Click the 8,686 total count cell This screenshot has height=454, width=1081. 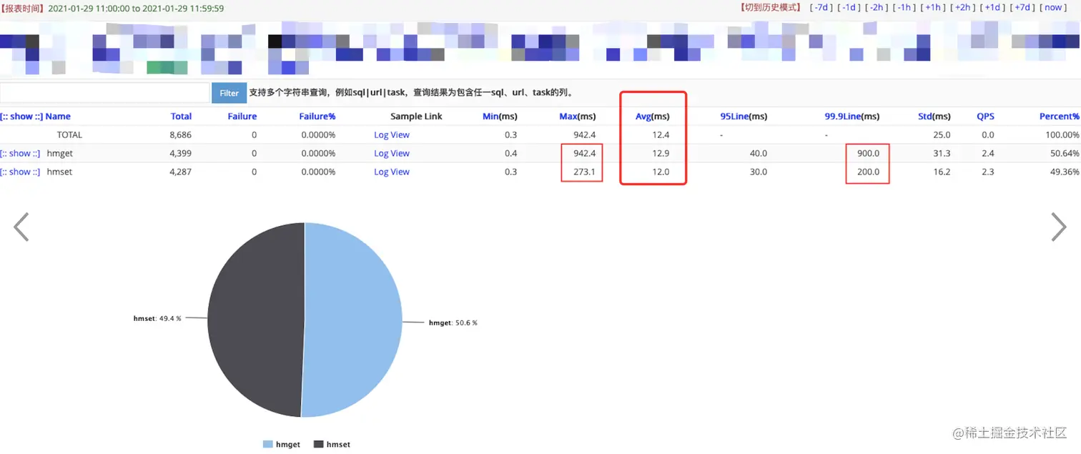[180, 134]
